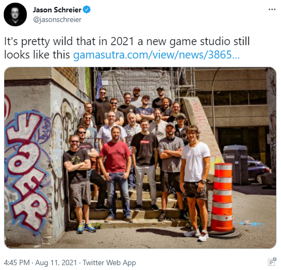This screenshot has width=281, height=270.
Task: Click the orange traffic cone in photo
Action: click(x=222, y=198)
